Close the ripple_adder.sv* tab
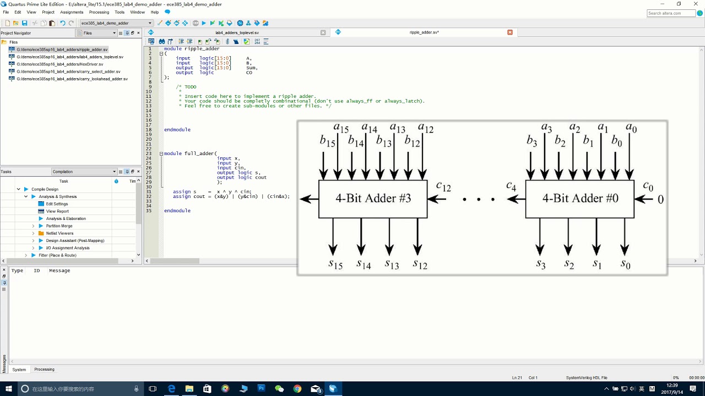 click(x=510, y=32)
